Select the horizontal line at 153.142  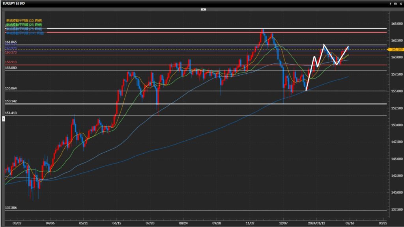pyautogui.click(x=197, y=104)
